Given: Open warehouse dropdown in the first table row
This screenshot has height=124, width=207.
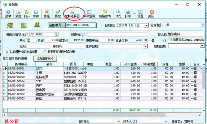Looking at the screenshot, I should (x=201, y=69).
